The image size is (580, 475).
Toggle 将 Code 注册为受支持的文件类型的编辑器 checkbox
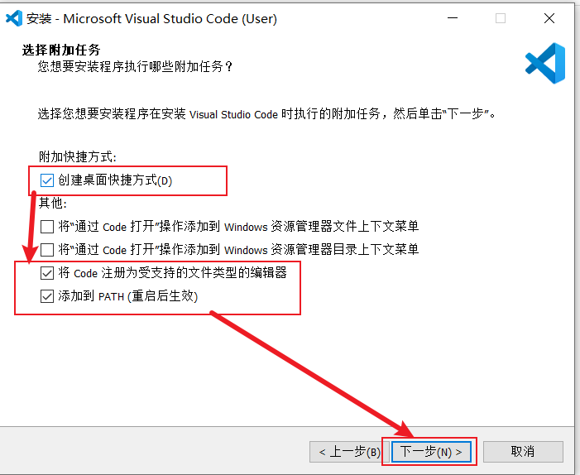[47, 273]
